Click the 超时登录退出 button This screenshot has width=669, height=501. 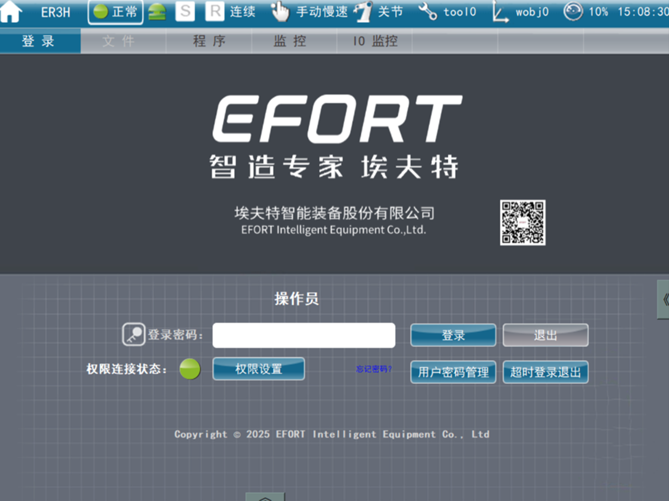tap(546, 372)
